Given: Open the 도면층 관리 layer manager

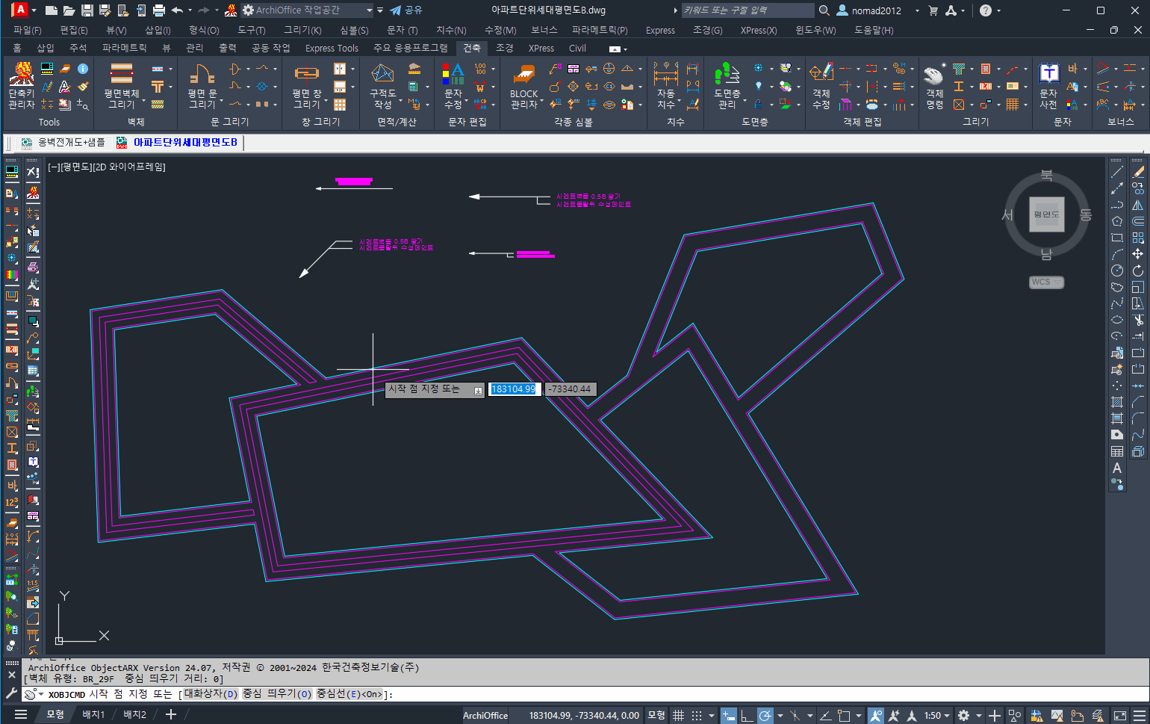Looking at the screenshot, I should coord(727,85).
